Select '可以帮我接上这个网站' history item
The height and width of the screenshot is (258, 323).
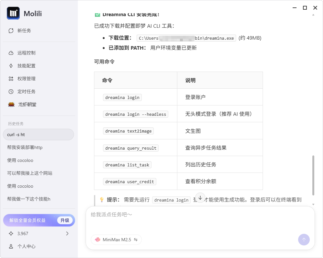click(x=30, y=173)
